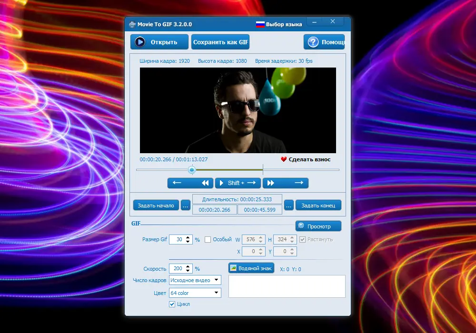Click the Movie To GIF app icon
476x333 pixels.
click(132, 24)
